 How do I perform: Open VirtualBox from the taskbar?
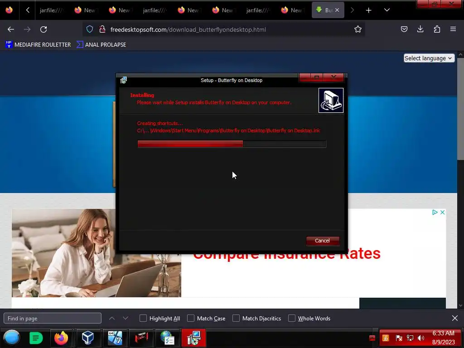pos(88,338)
